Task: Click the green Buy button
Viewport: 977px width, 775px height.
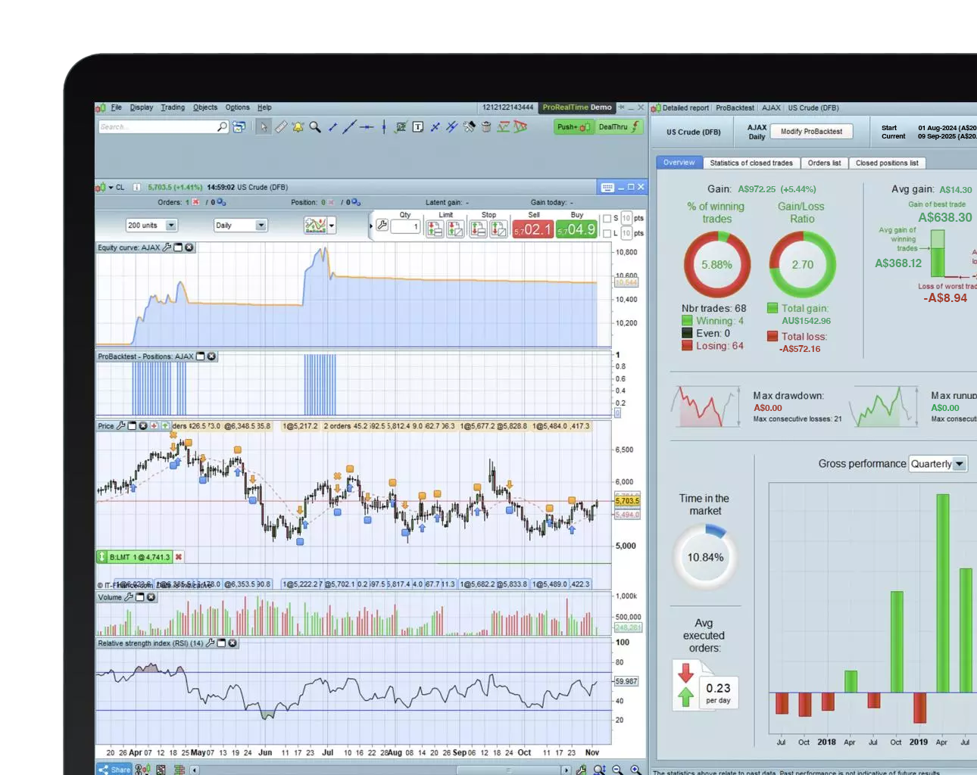Action: (576, 229)
